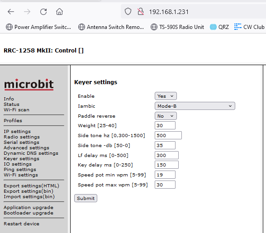266x233 pixels.
Task: Open Keyer settings in sidebar
Action: (22, 159)
